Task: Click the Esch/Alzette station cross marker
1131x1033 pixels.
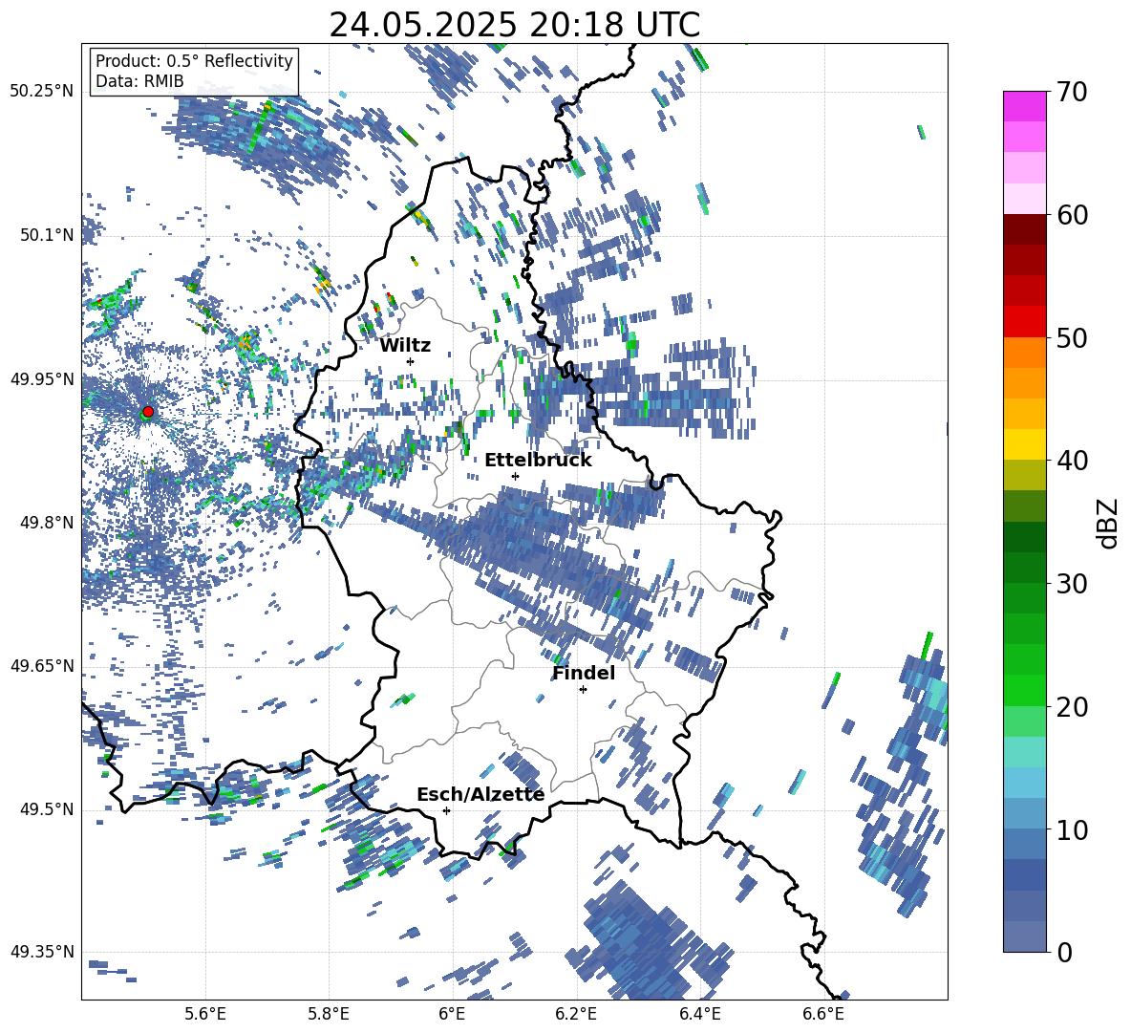Action: 446,810
